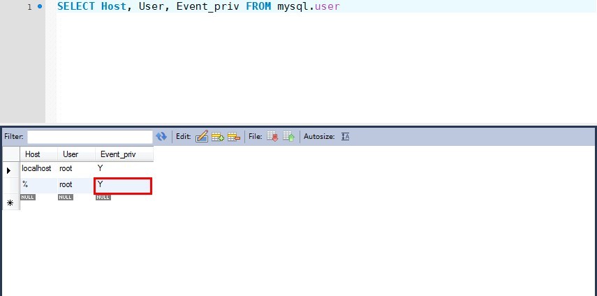Click the breakpoint dot beside line 1
This screenshot has height=296, width=597.
click(x=40, y=6)
